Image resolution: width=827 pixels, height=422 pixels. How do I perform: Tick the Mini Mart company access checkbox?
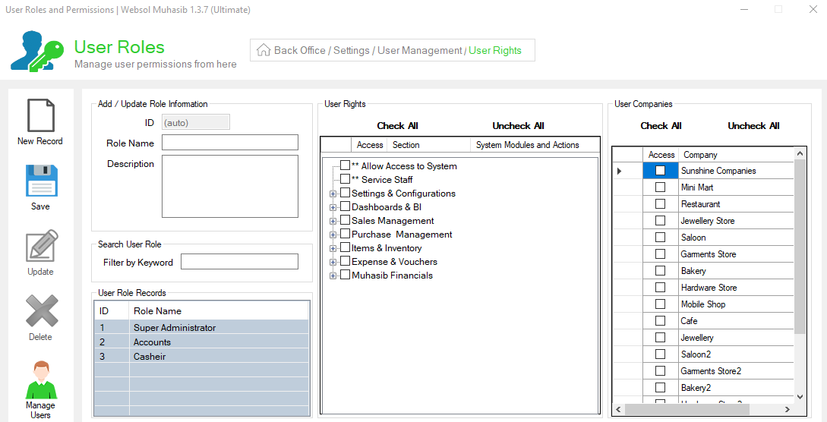tap(660, 187)
